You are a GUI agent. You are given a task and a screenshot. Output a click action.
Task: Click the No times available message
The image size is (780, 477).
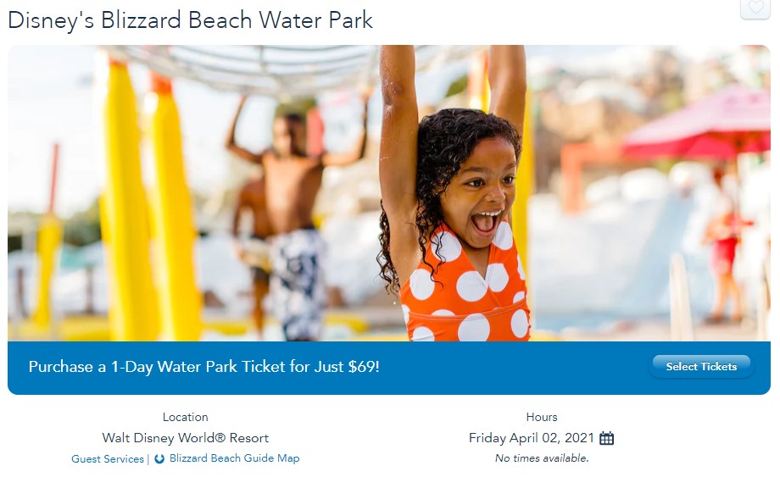(x=541, y=458)
